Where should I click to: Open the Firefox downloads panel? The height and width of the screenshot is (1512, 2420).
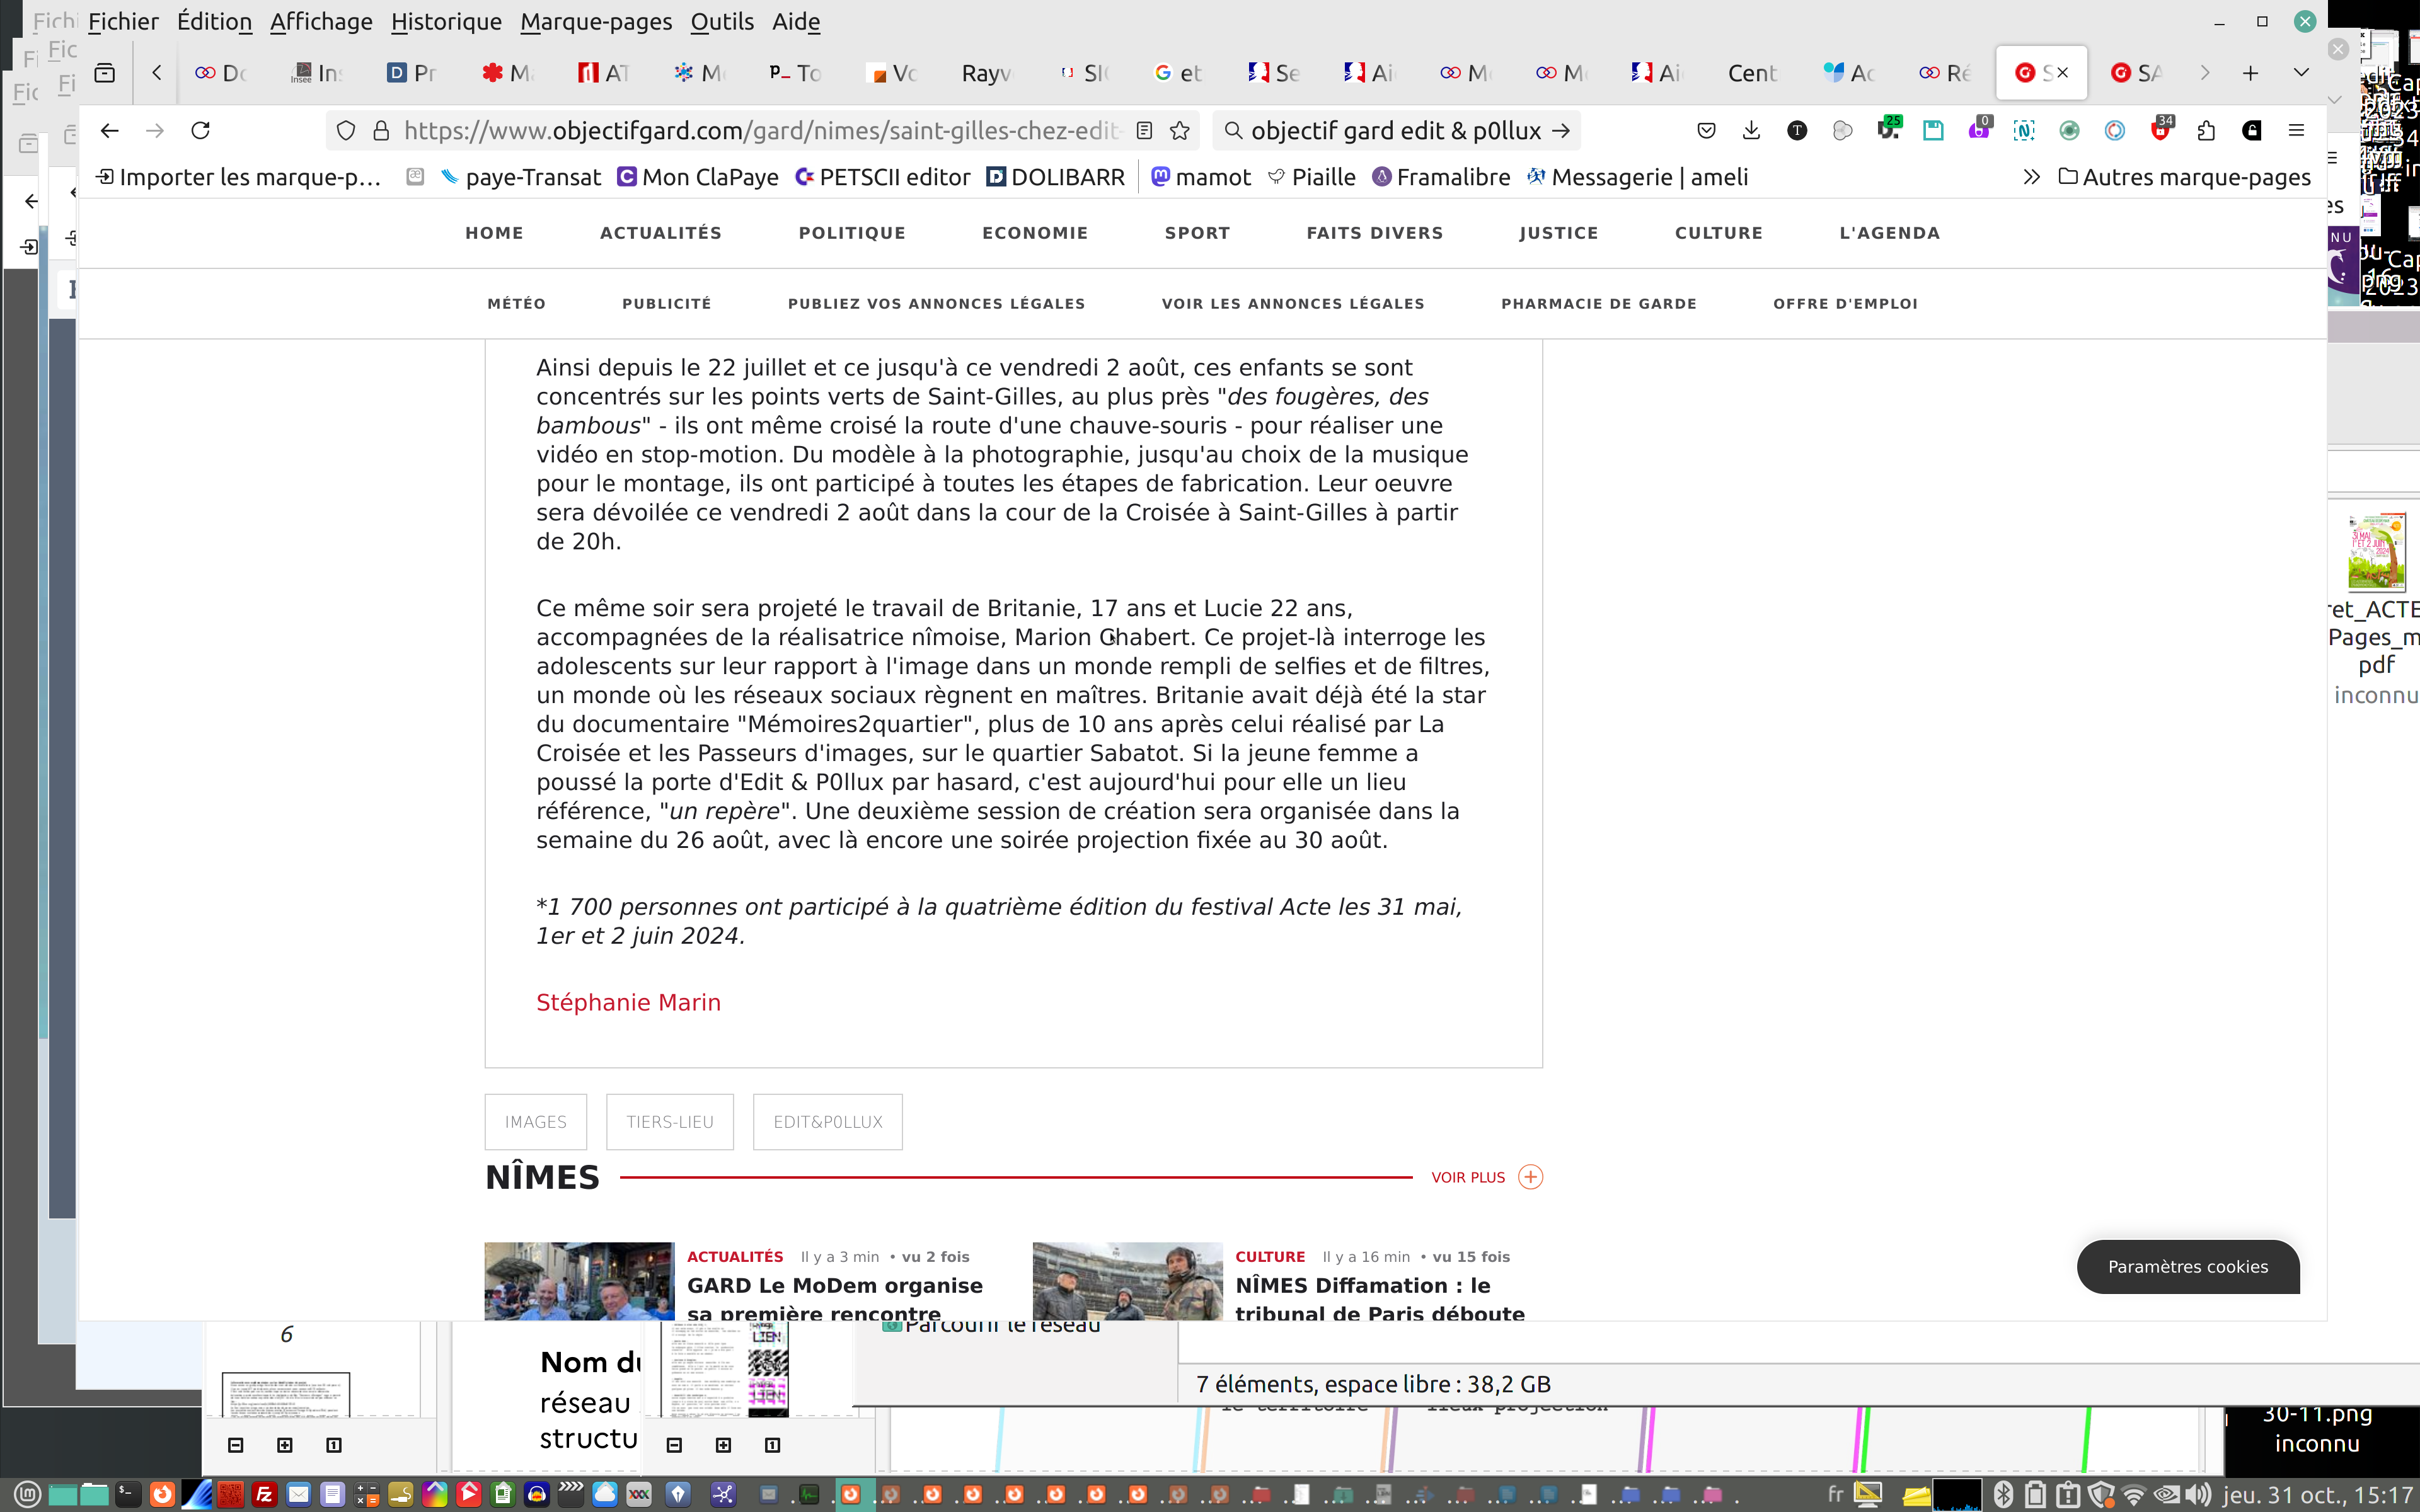(1751, 131)
